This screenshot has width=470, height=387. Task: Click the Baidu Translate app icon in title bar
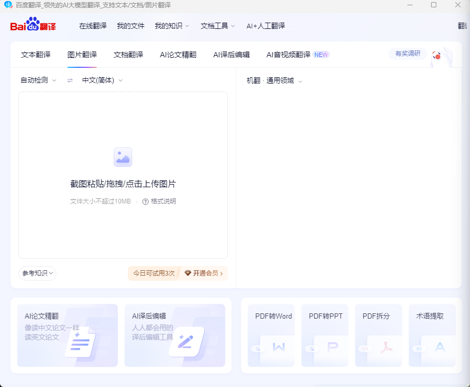click(8, 5)
